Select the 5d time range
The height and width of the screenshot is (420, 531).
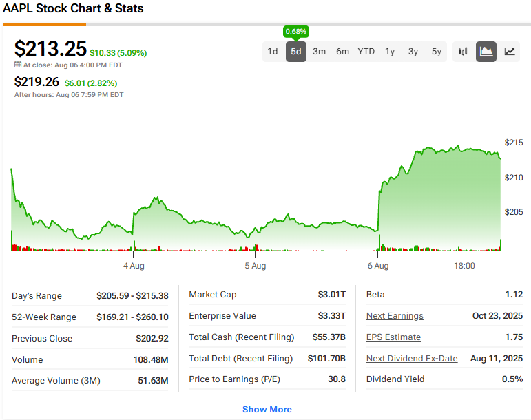click(296, 52)
